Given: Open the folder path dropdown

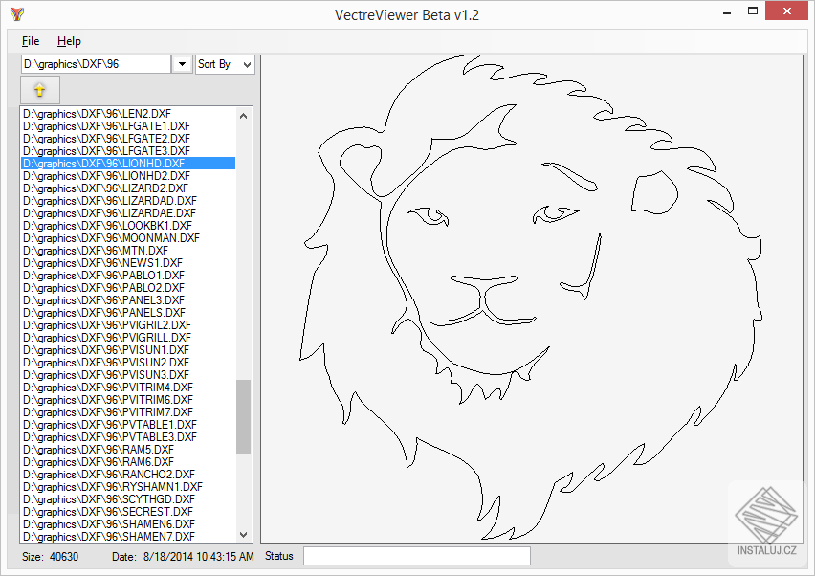Looking at the screenshot, I should (182, 63).
